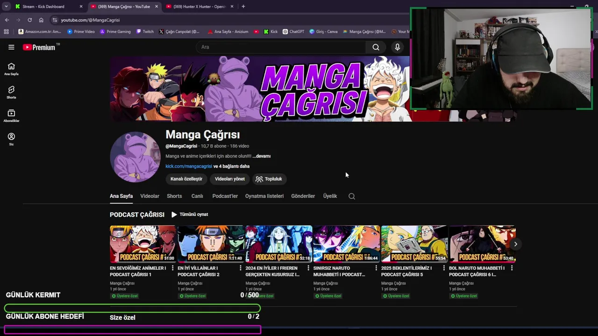Open the Giriş - Canva bookmark
This screenshot has height=336, width=598.
pyautogui.click(x=323, y=32)
